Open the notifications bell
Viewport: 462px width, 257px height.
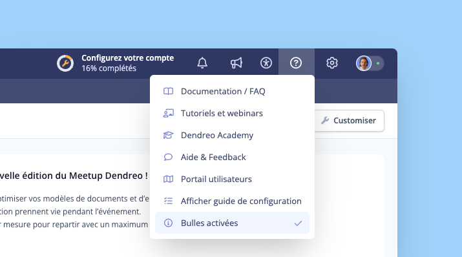point(202,63)
